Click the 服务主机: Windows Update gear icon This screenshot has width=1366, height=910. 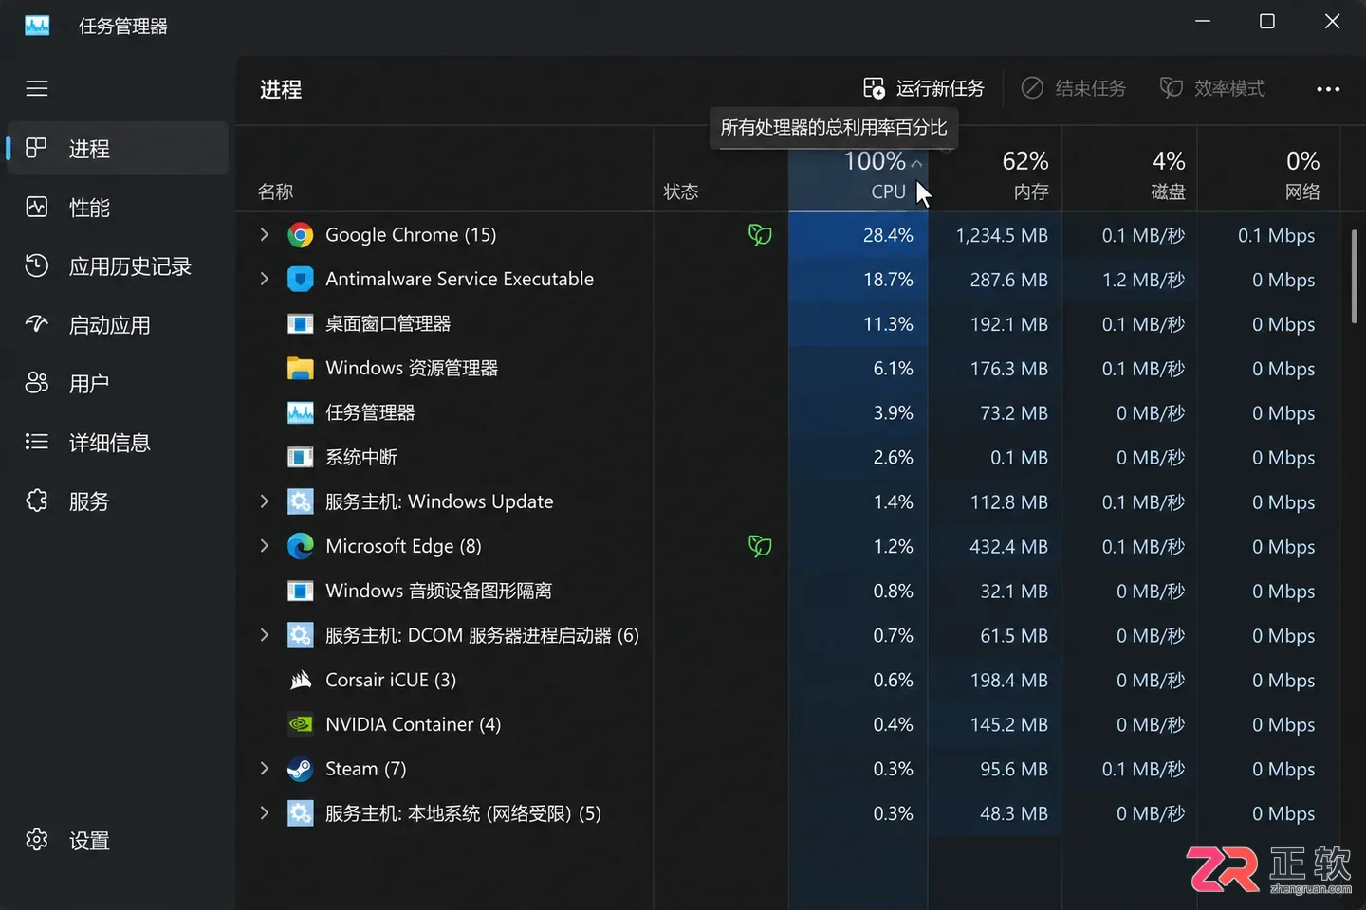pyautogui.click(x=301, y=501)
